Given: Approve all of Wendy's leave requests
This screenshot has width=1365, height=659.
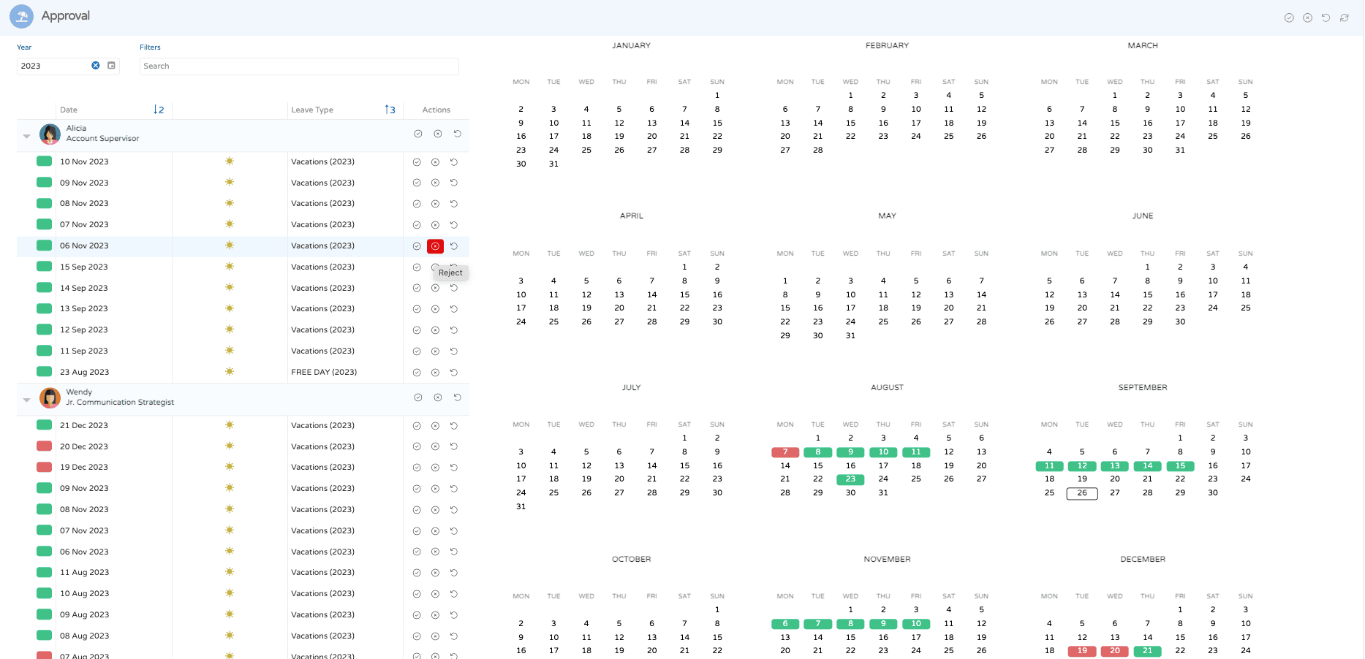Looking at the screenshot, I should point(418,397).
